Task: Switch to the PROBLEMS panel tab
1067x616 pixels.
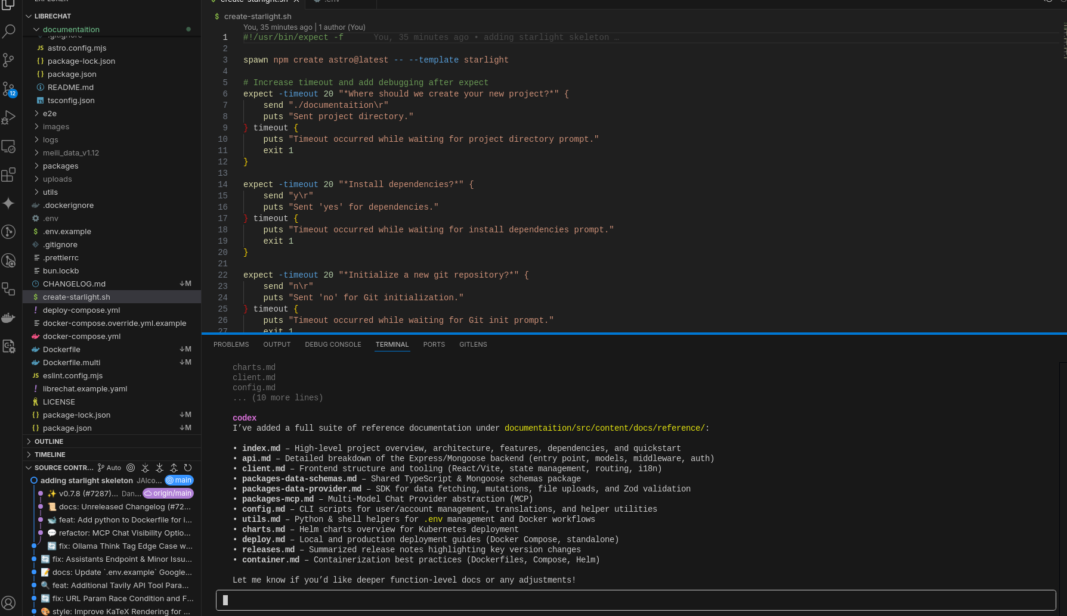Action: pos(231,344)
